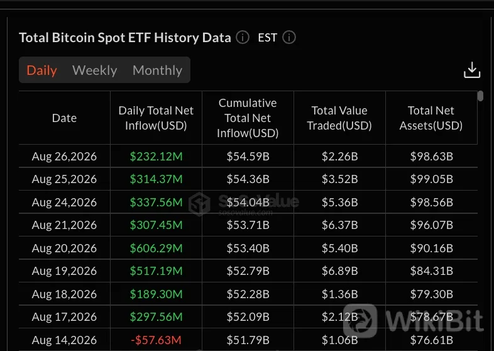The width and height of the screenshot is (494, 351).
Task: Switch to the Monthly tab
Action: point(157,70)
